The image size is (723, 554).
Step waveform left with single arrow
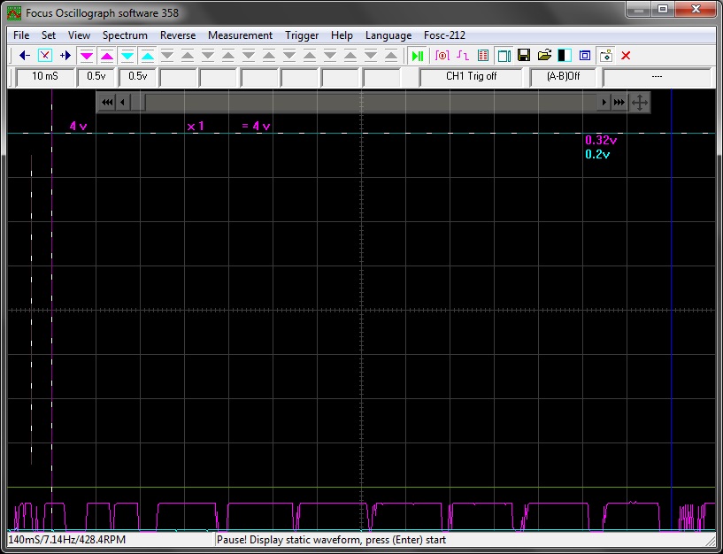[122, 103]
